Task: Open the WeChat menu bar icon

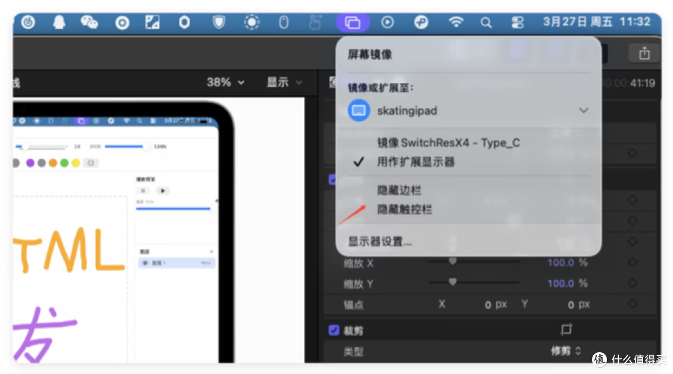Action: (x=89, y=22)
